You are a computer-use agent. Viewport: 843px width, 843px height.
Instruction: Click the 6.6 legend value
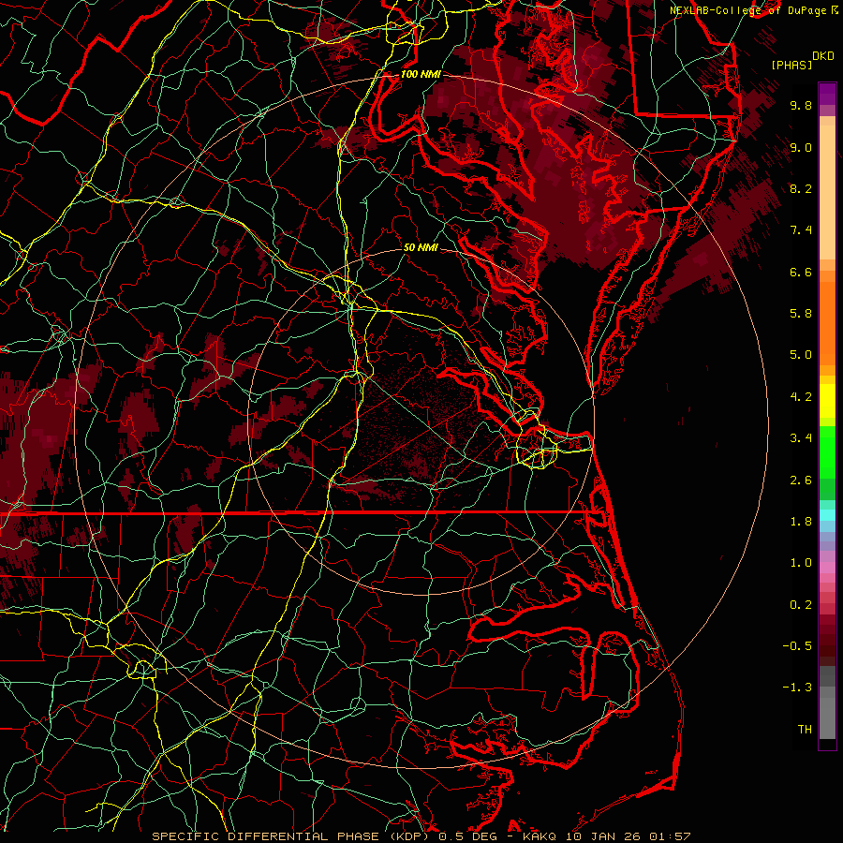pos(801,272)
